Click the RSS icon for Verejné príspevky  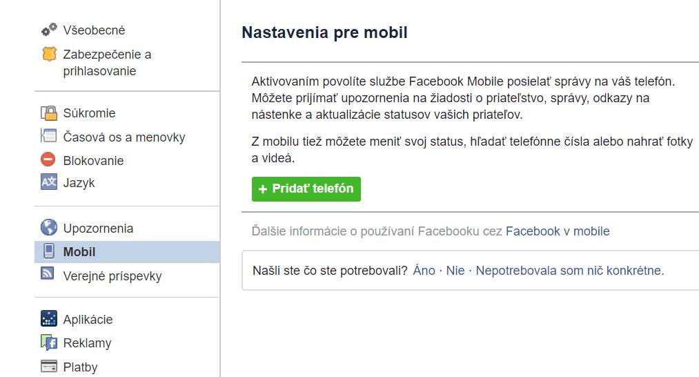coord(48,273)
